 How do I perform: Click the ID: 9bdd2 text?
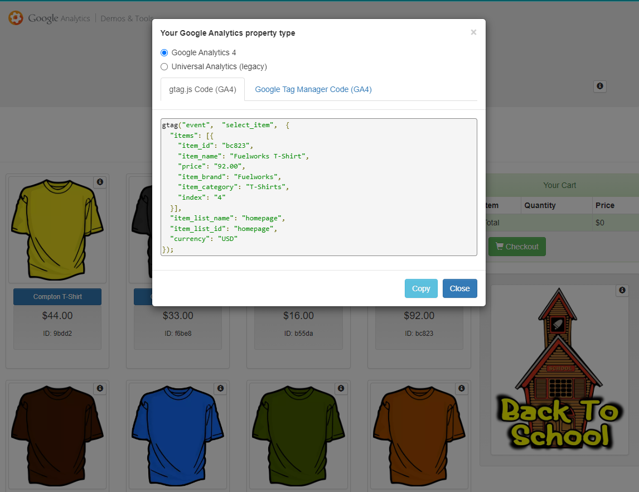pyautogui.click(x=57, y=334)
